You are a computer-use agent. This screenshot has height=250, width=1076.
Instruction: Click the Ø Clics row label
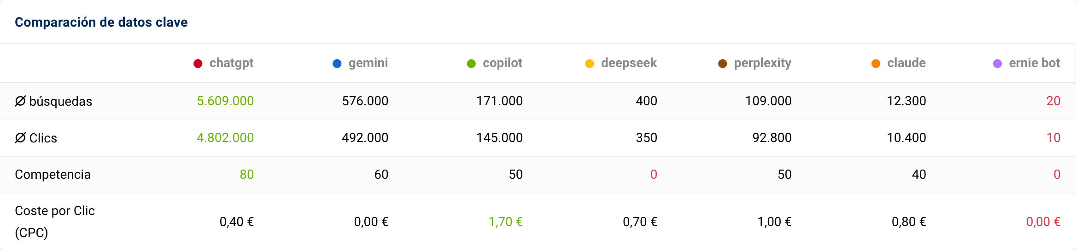[x=36, y=138]
